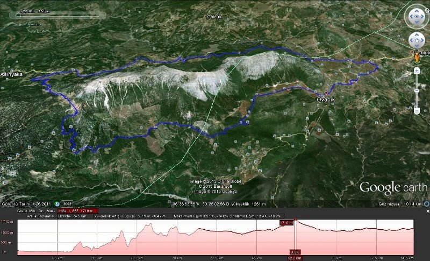Click the Google Earth logo watermark
Image resolution: width=430 pixels, height=261 pixels.
coord(393,188)
